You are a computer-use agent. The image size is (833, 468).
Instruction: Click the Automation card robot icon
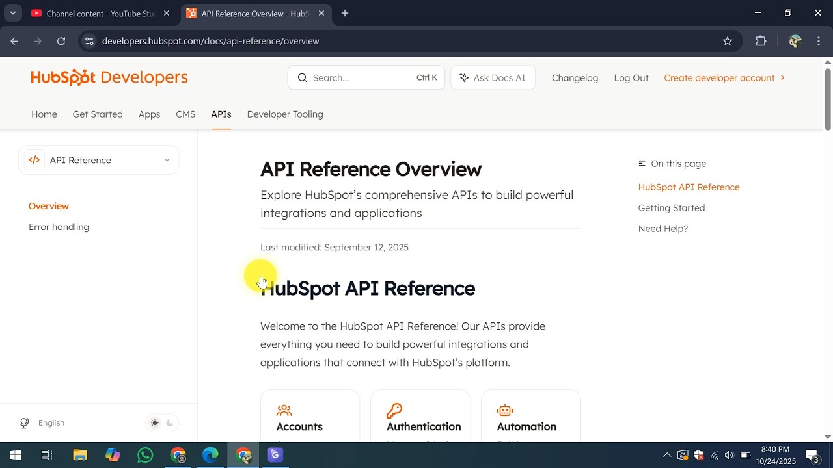click(x=505, y=411)
